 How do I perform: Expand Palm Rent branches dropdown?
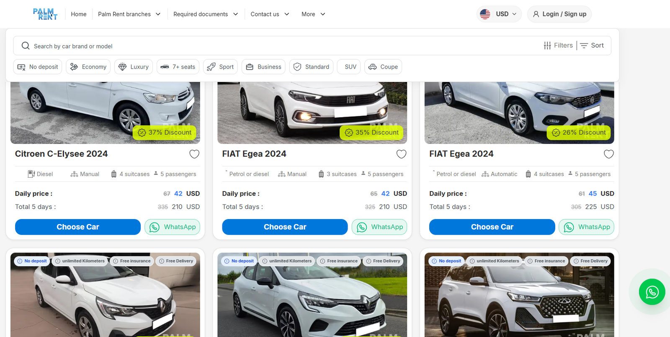[129, 14]
